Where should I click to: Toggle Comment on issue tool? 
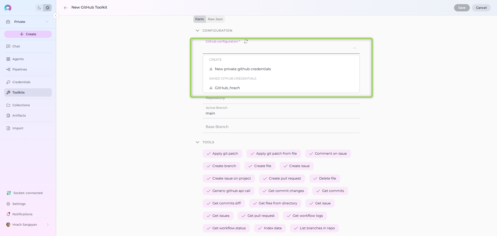tap(328, 154)
